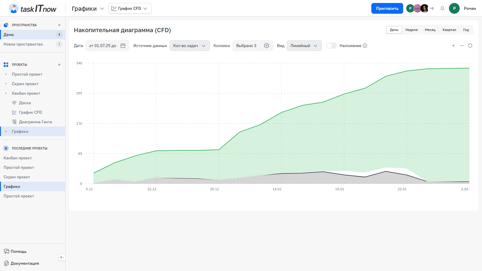Collapse sidebar with the arrow icon

tap(62, 257)
